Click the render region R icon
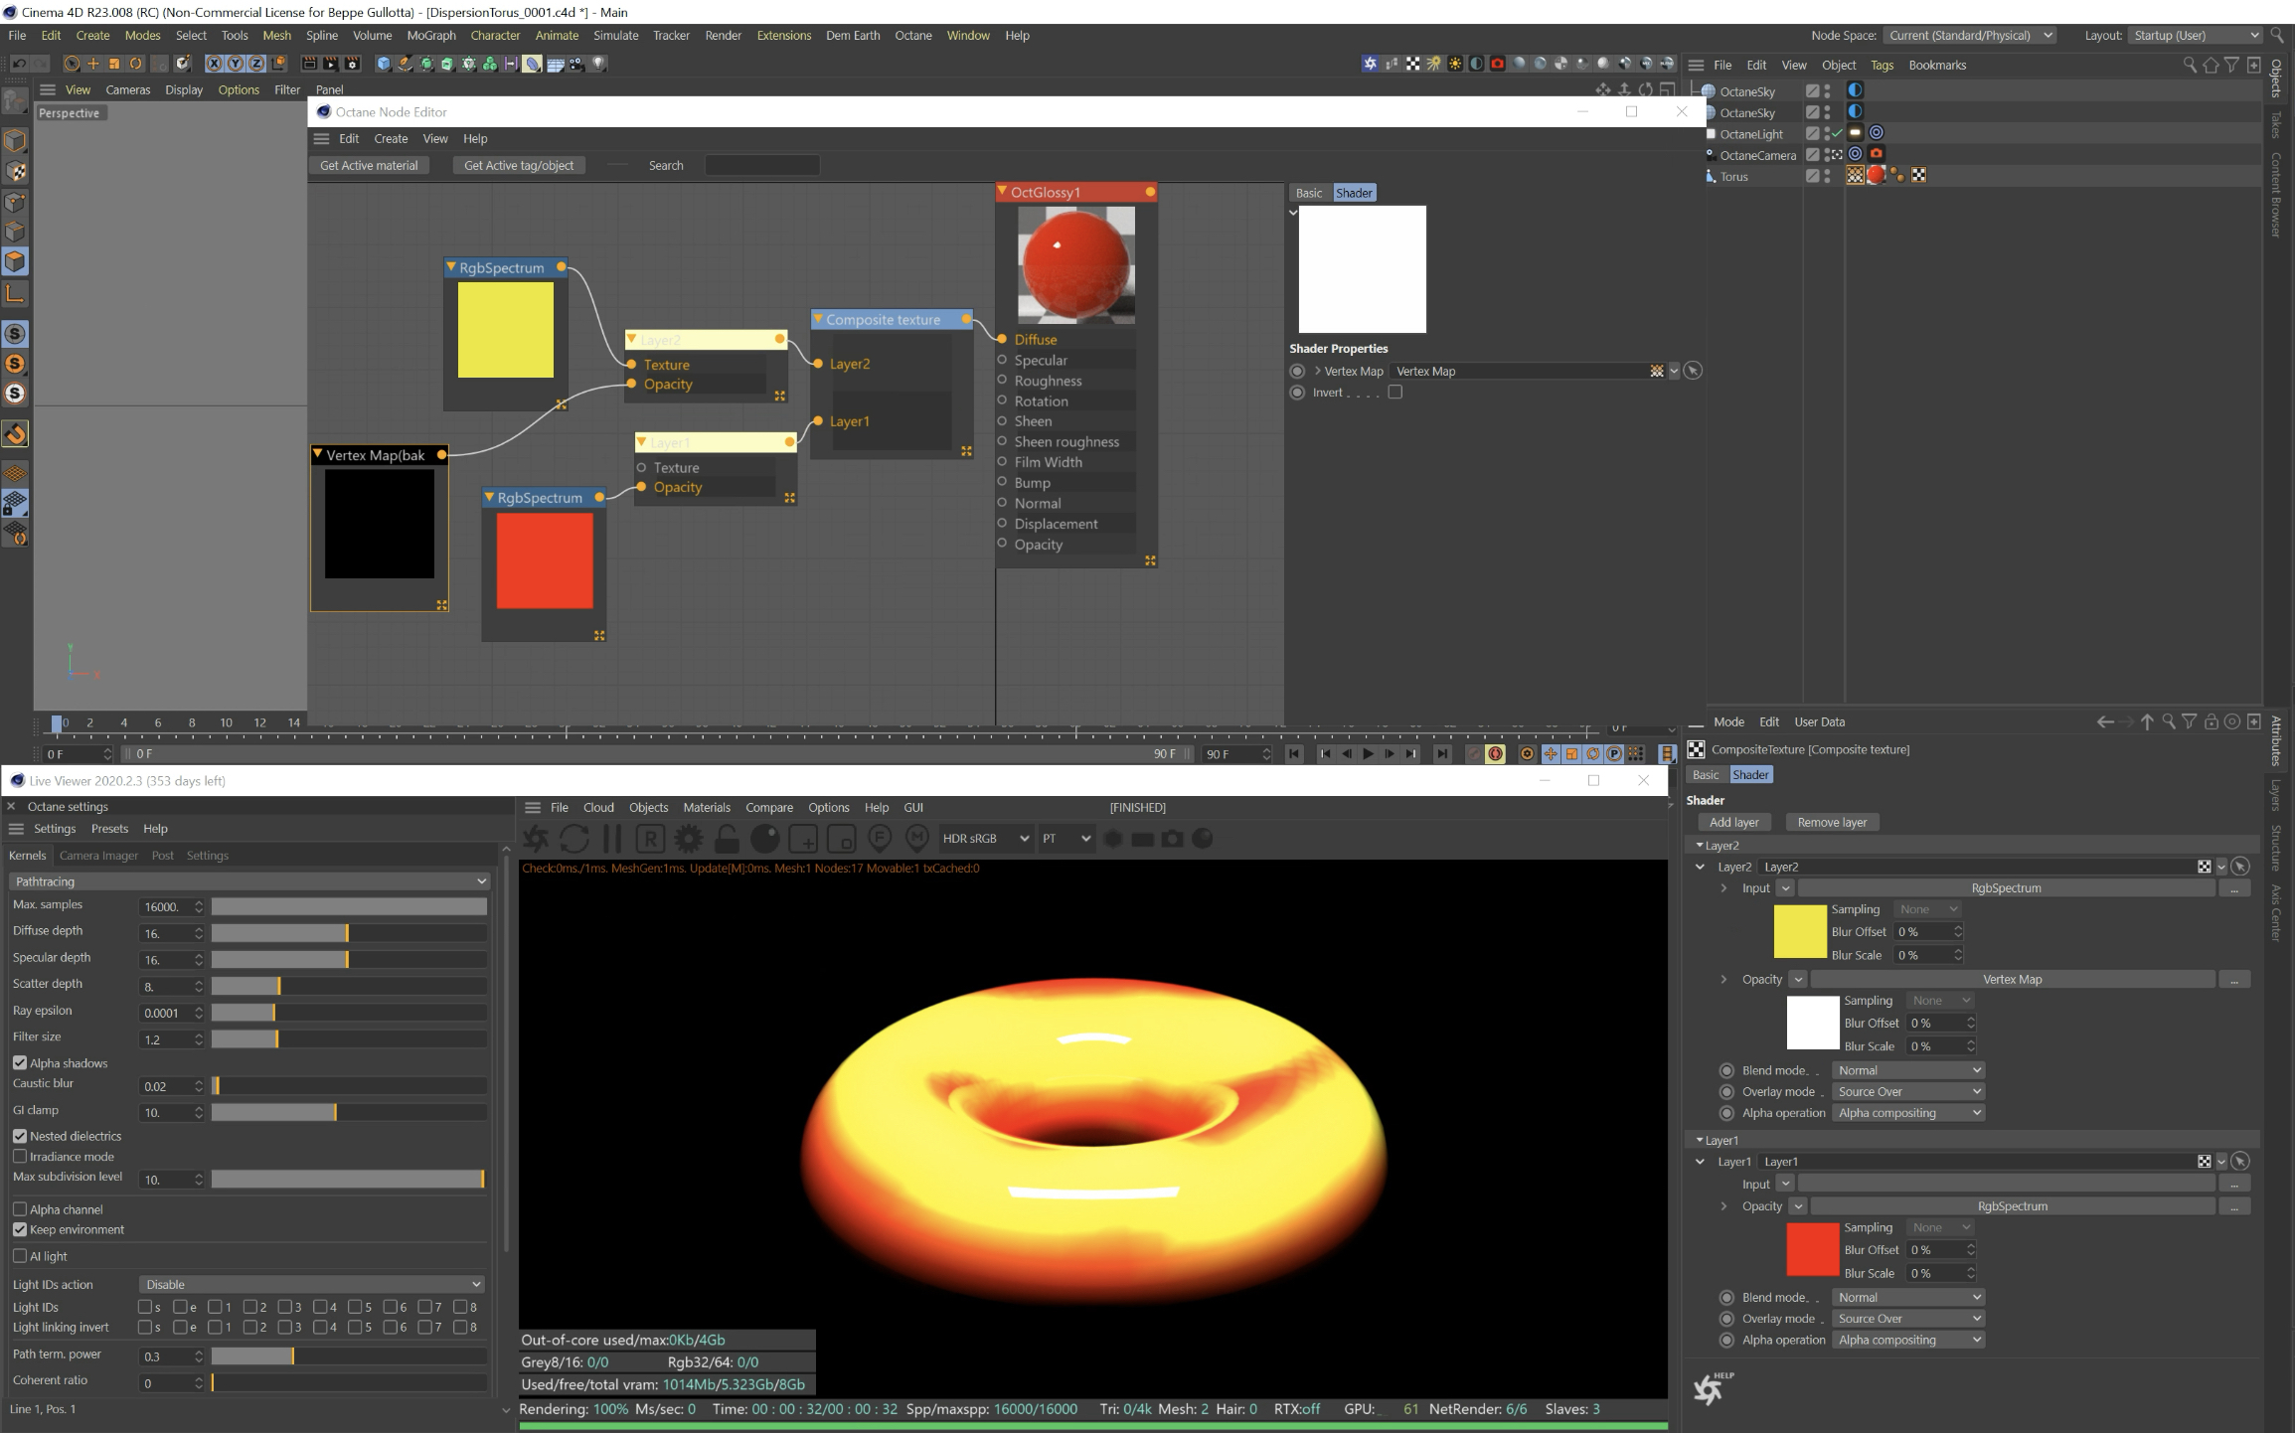Screen dimensions: 2295x1433 (x=650, y=839)
